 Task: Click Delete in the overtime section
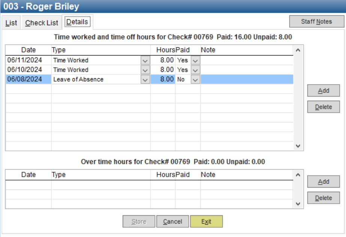tap(323, 198)
